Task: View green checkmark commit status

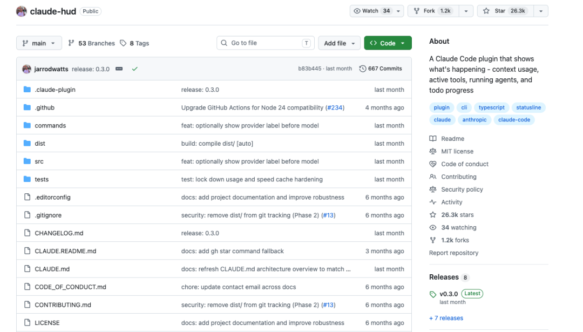Action: point(134,69)
